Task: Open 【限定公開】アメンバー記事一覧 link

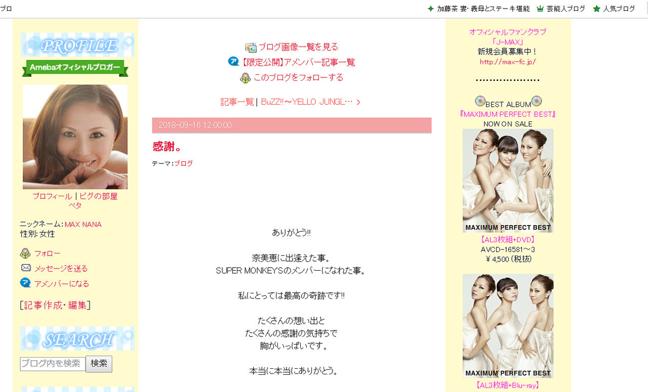Action: [x=298, y=62]
